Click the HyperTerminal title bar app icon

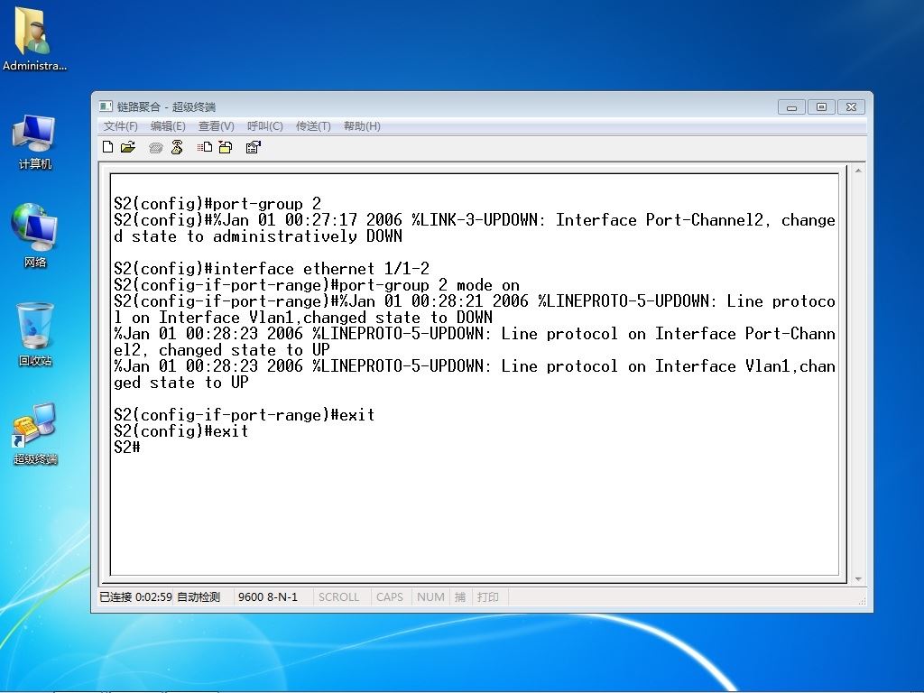click(x=106, y=106)
